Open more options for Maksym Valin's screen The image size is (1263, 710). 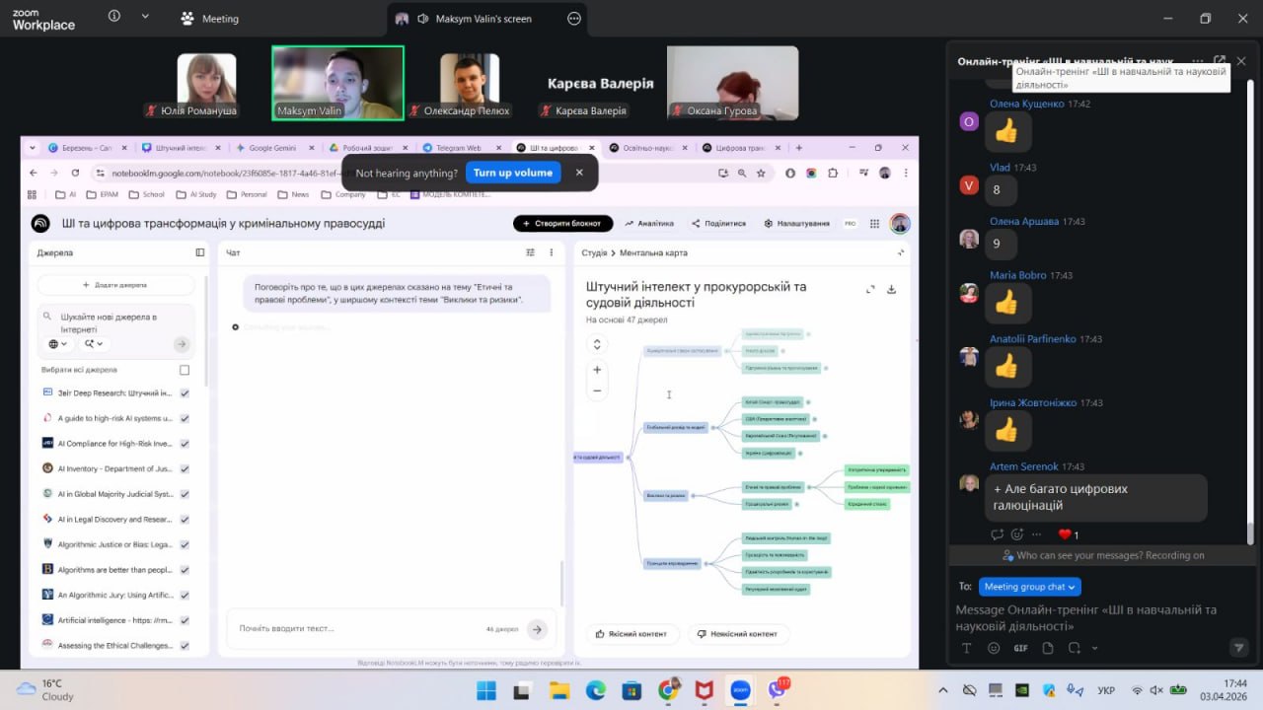[x=574, y=18]
